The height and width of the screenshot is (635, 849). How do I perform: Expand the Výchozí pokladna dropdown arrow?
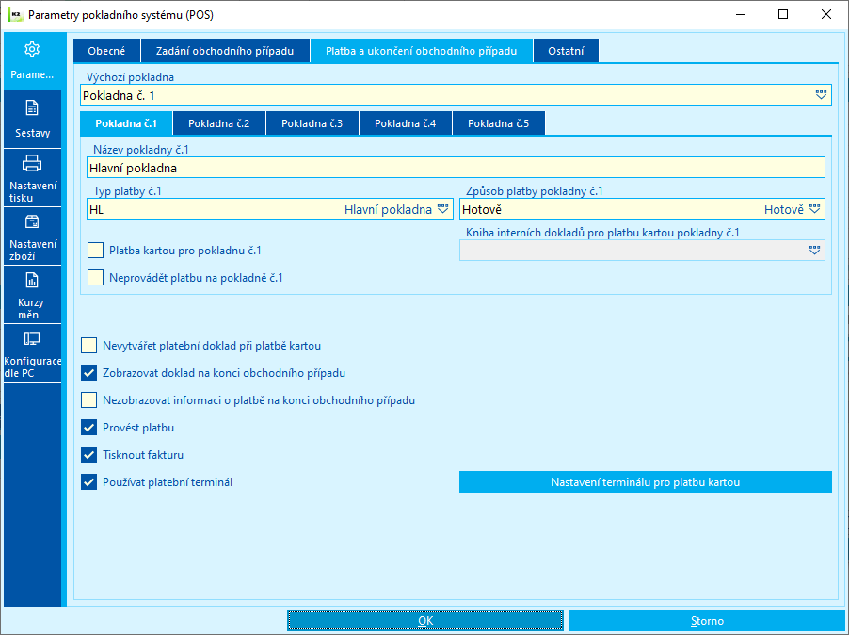(821, 95)
